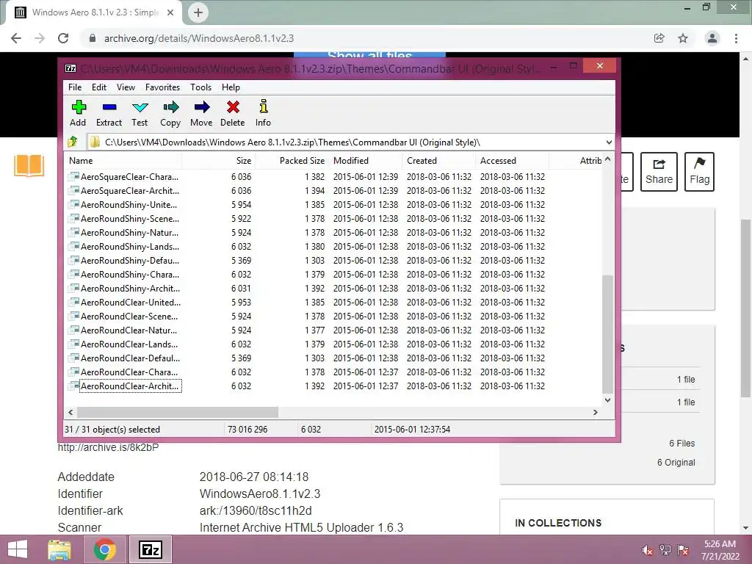
Task: Select the AeroRoundClear-Scene... file
Action: click(x=129, y=316)
